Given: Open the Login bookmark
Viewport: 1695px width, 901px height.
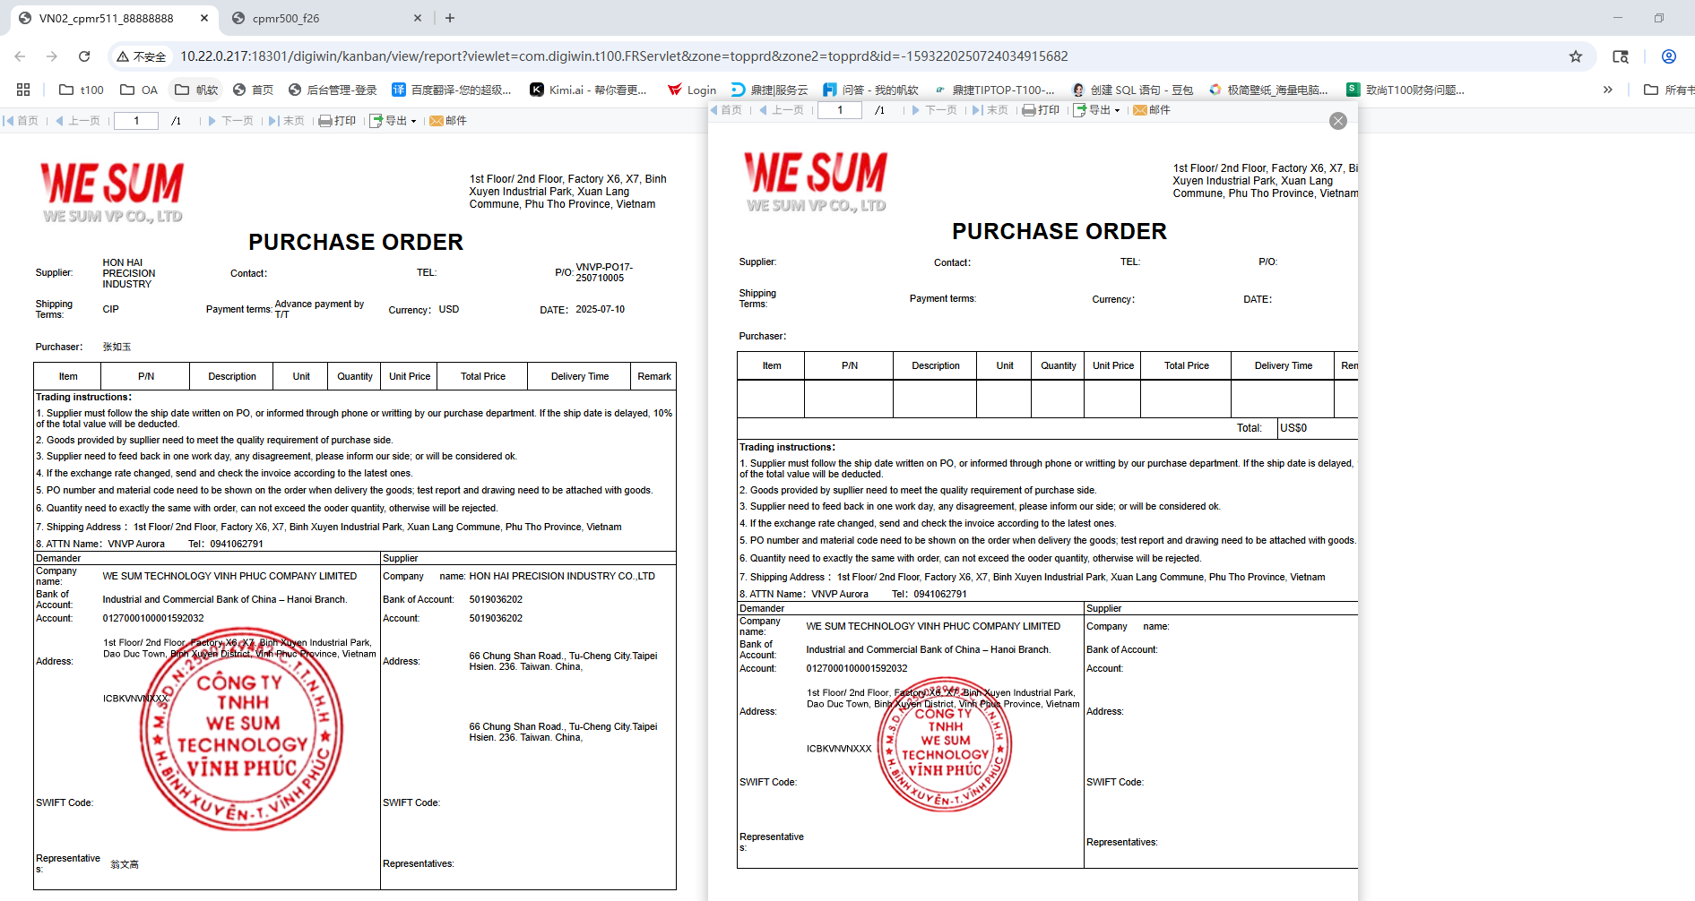Looking at the screenshot, I should 692,90.
